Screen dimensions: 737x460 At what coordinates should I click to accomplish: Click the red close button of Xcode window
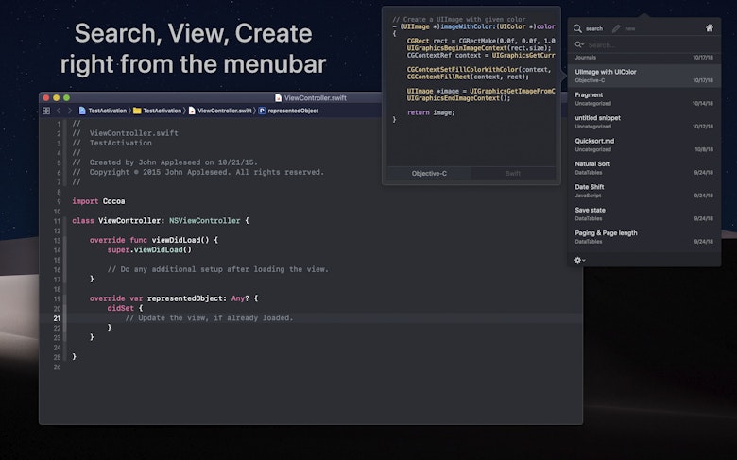click(x=46, y=97)
